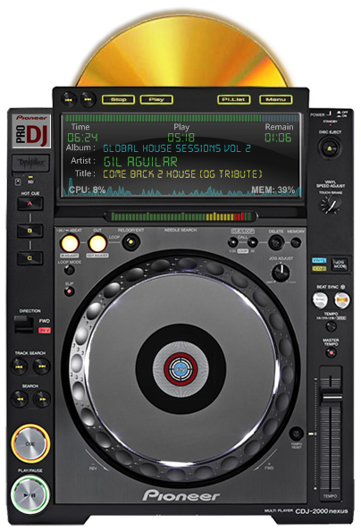This screenshot has height=531, width=361.
Task: Click the next track icon above display
Action: 88,99
